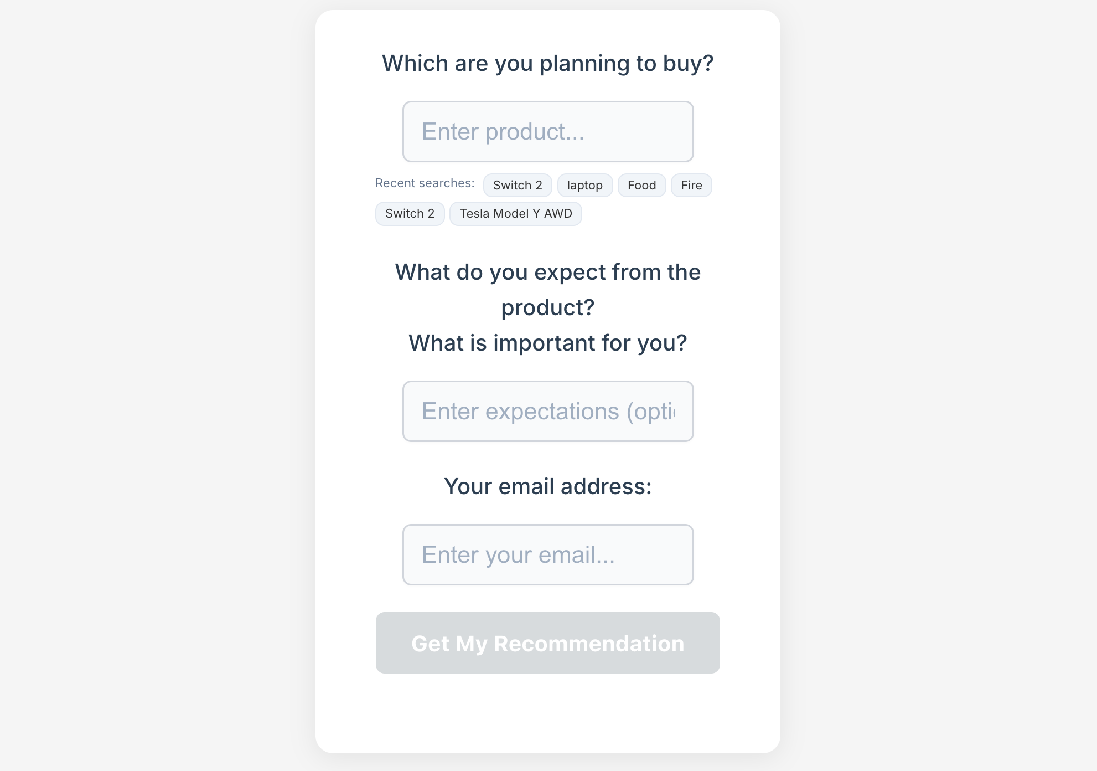Click the 'Enter product...' placeholder text
Image resolution: width=1097 pixels, height=771 pixels.
click(503, 132)
